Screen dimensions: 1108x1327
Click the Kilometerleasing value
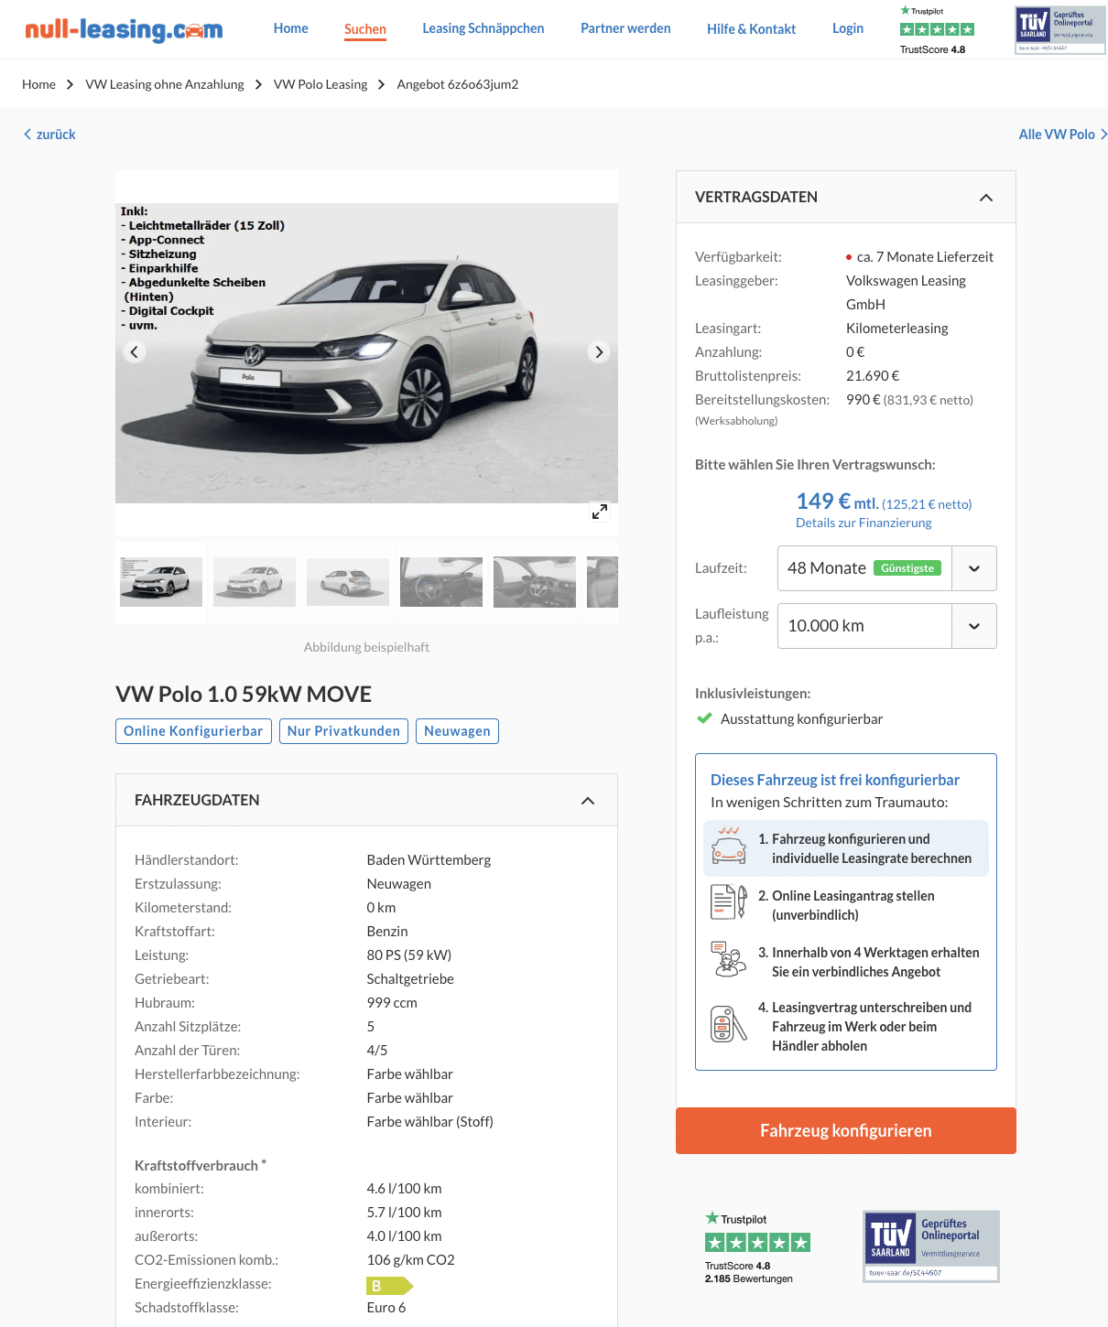(x=897, y=329)
